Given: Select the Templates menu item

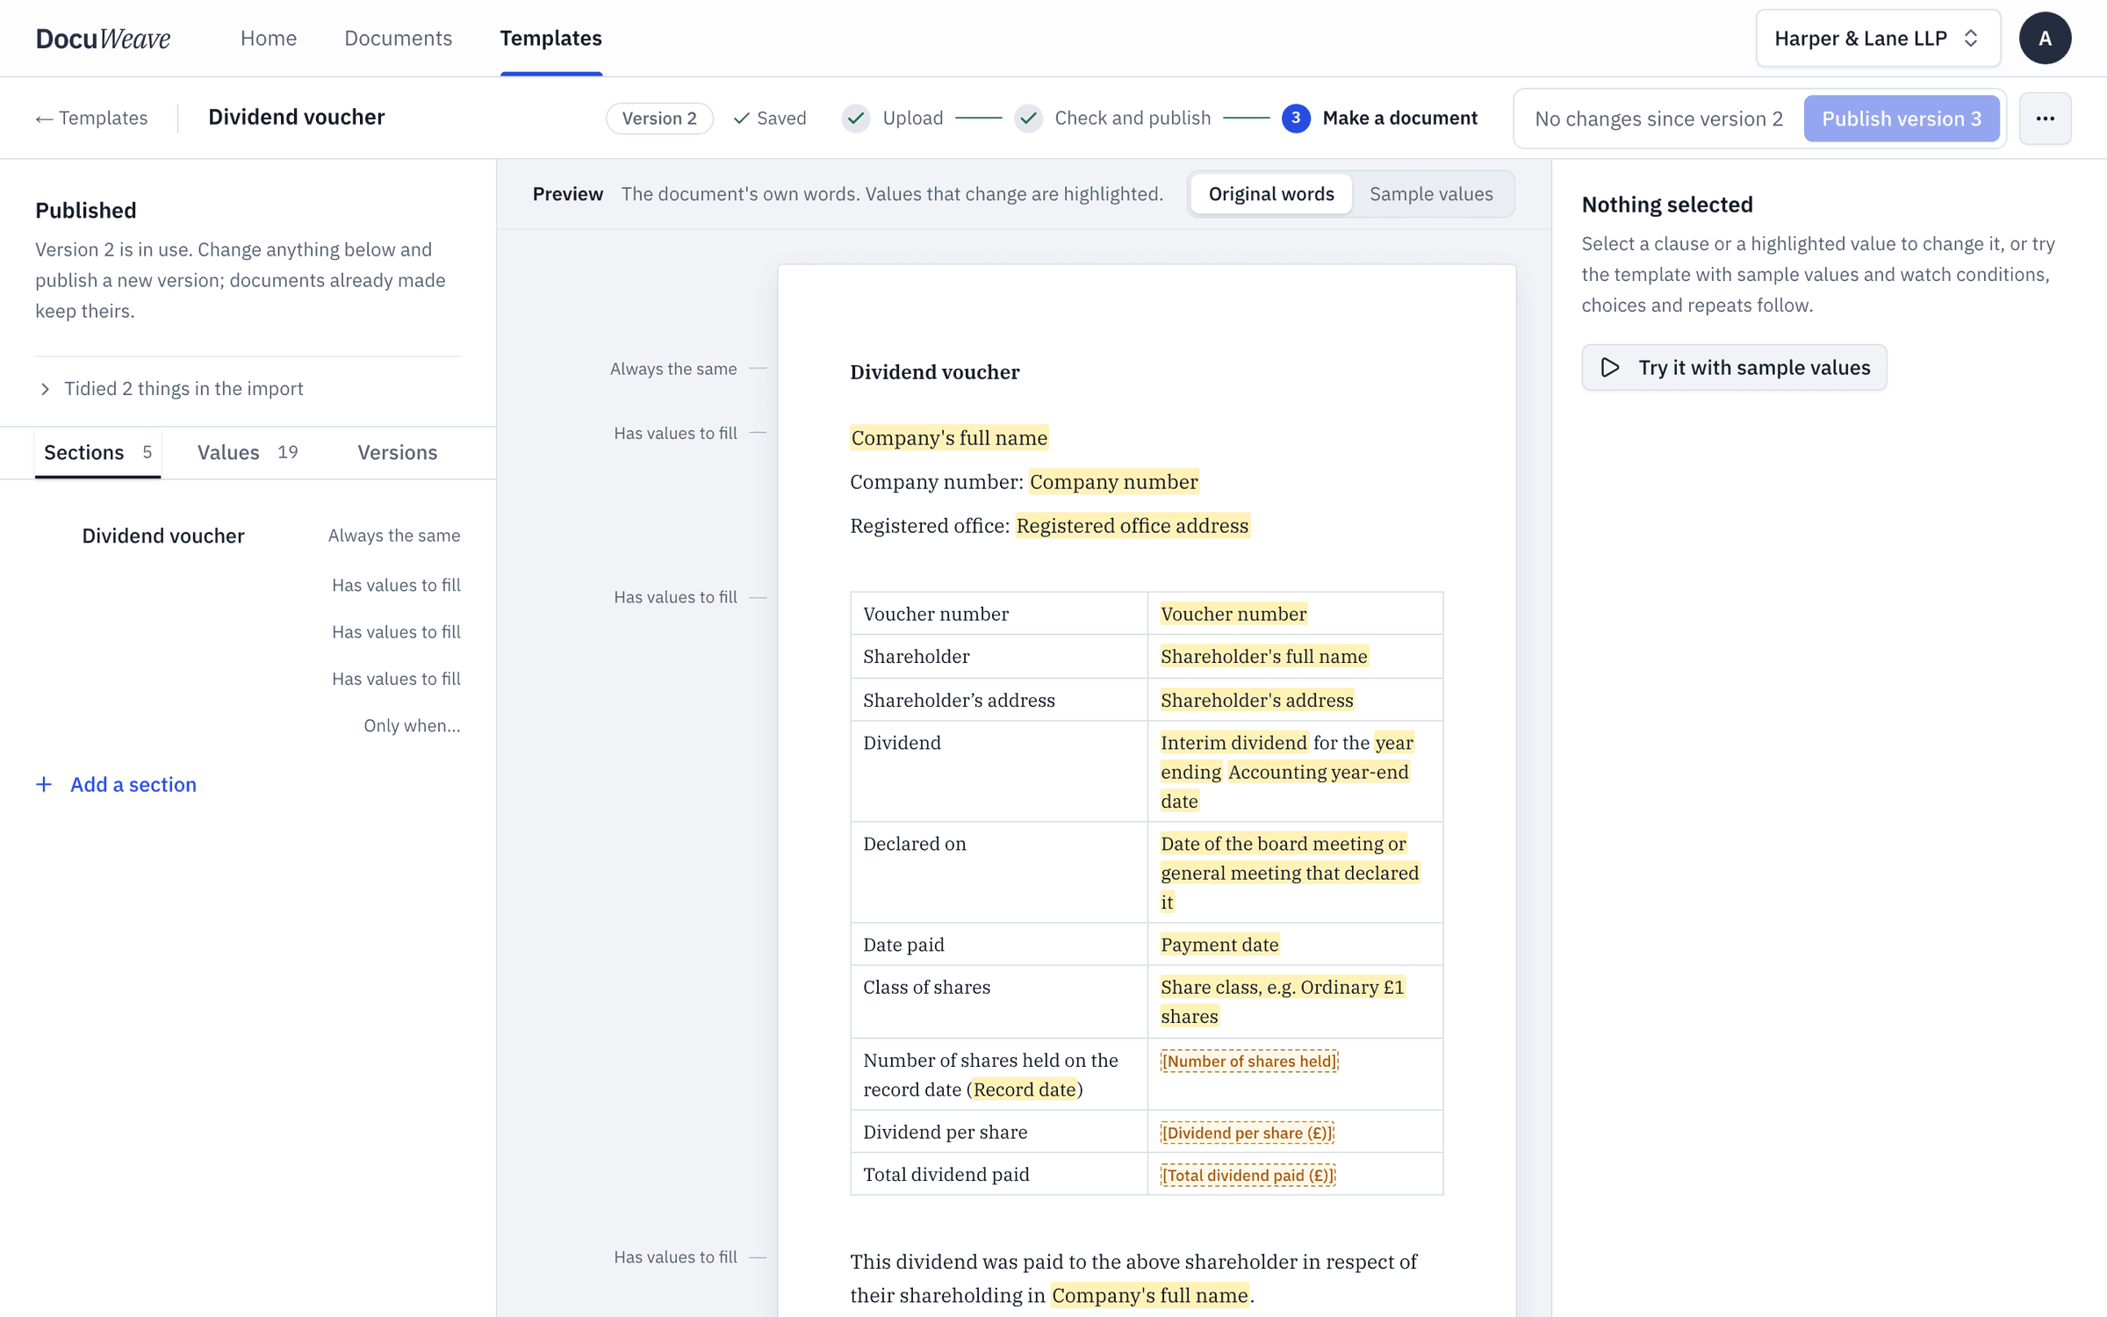Looking at the screenshot, I should click(x=551, y=39).
